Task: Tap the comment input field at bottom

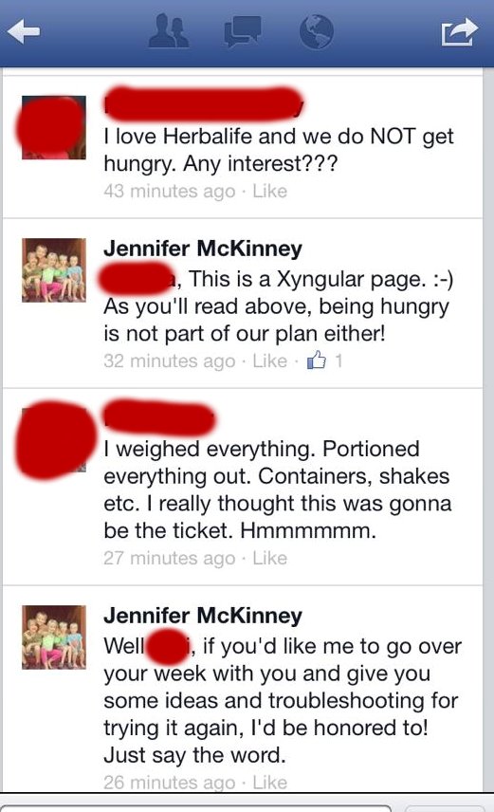Action: 195,807
